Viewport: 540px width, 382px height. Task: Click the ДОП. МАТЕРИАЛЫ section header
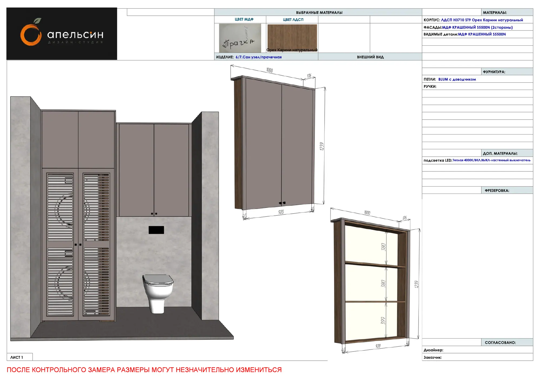point(507,153)
